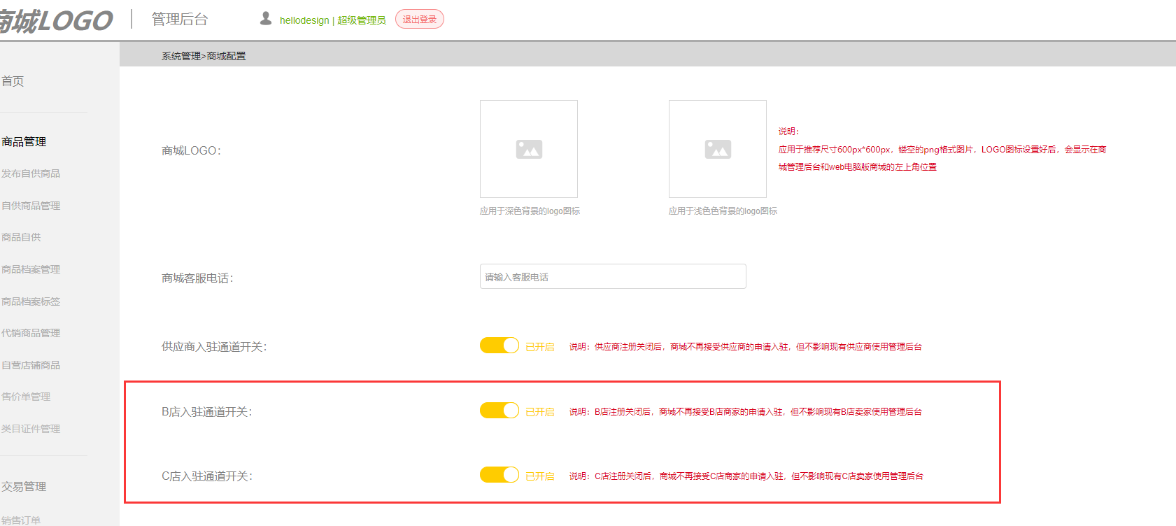
Task: Click the 商城客服电话: field label
Action: click(197, 278)
